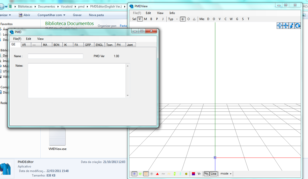Click inside the Name input field
This screenshot has width=308, height=179.
pyautogui.click(x=55, y=56)
